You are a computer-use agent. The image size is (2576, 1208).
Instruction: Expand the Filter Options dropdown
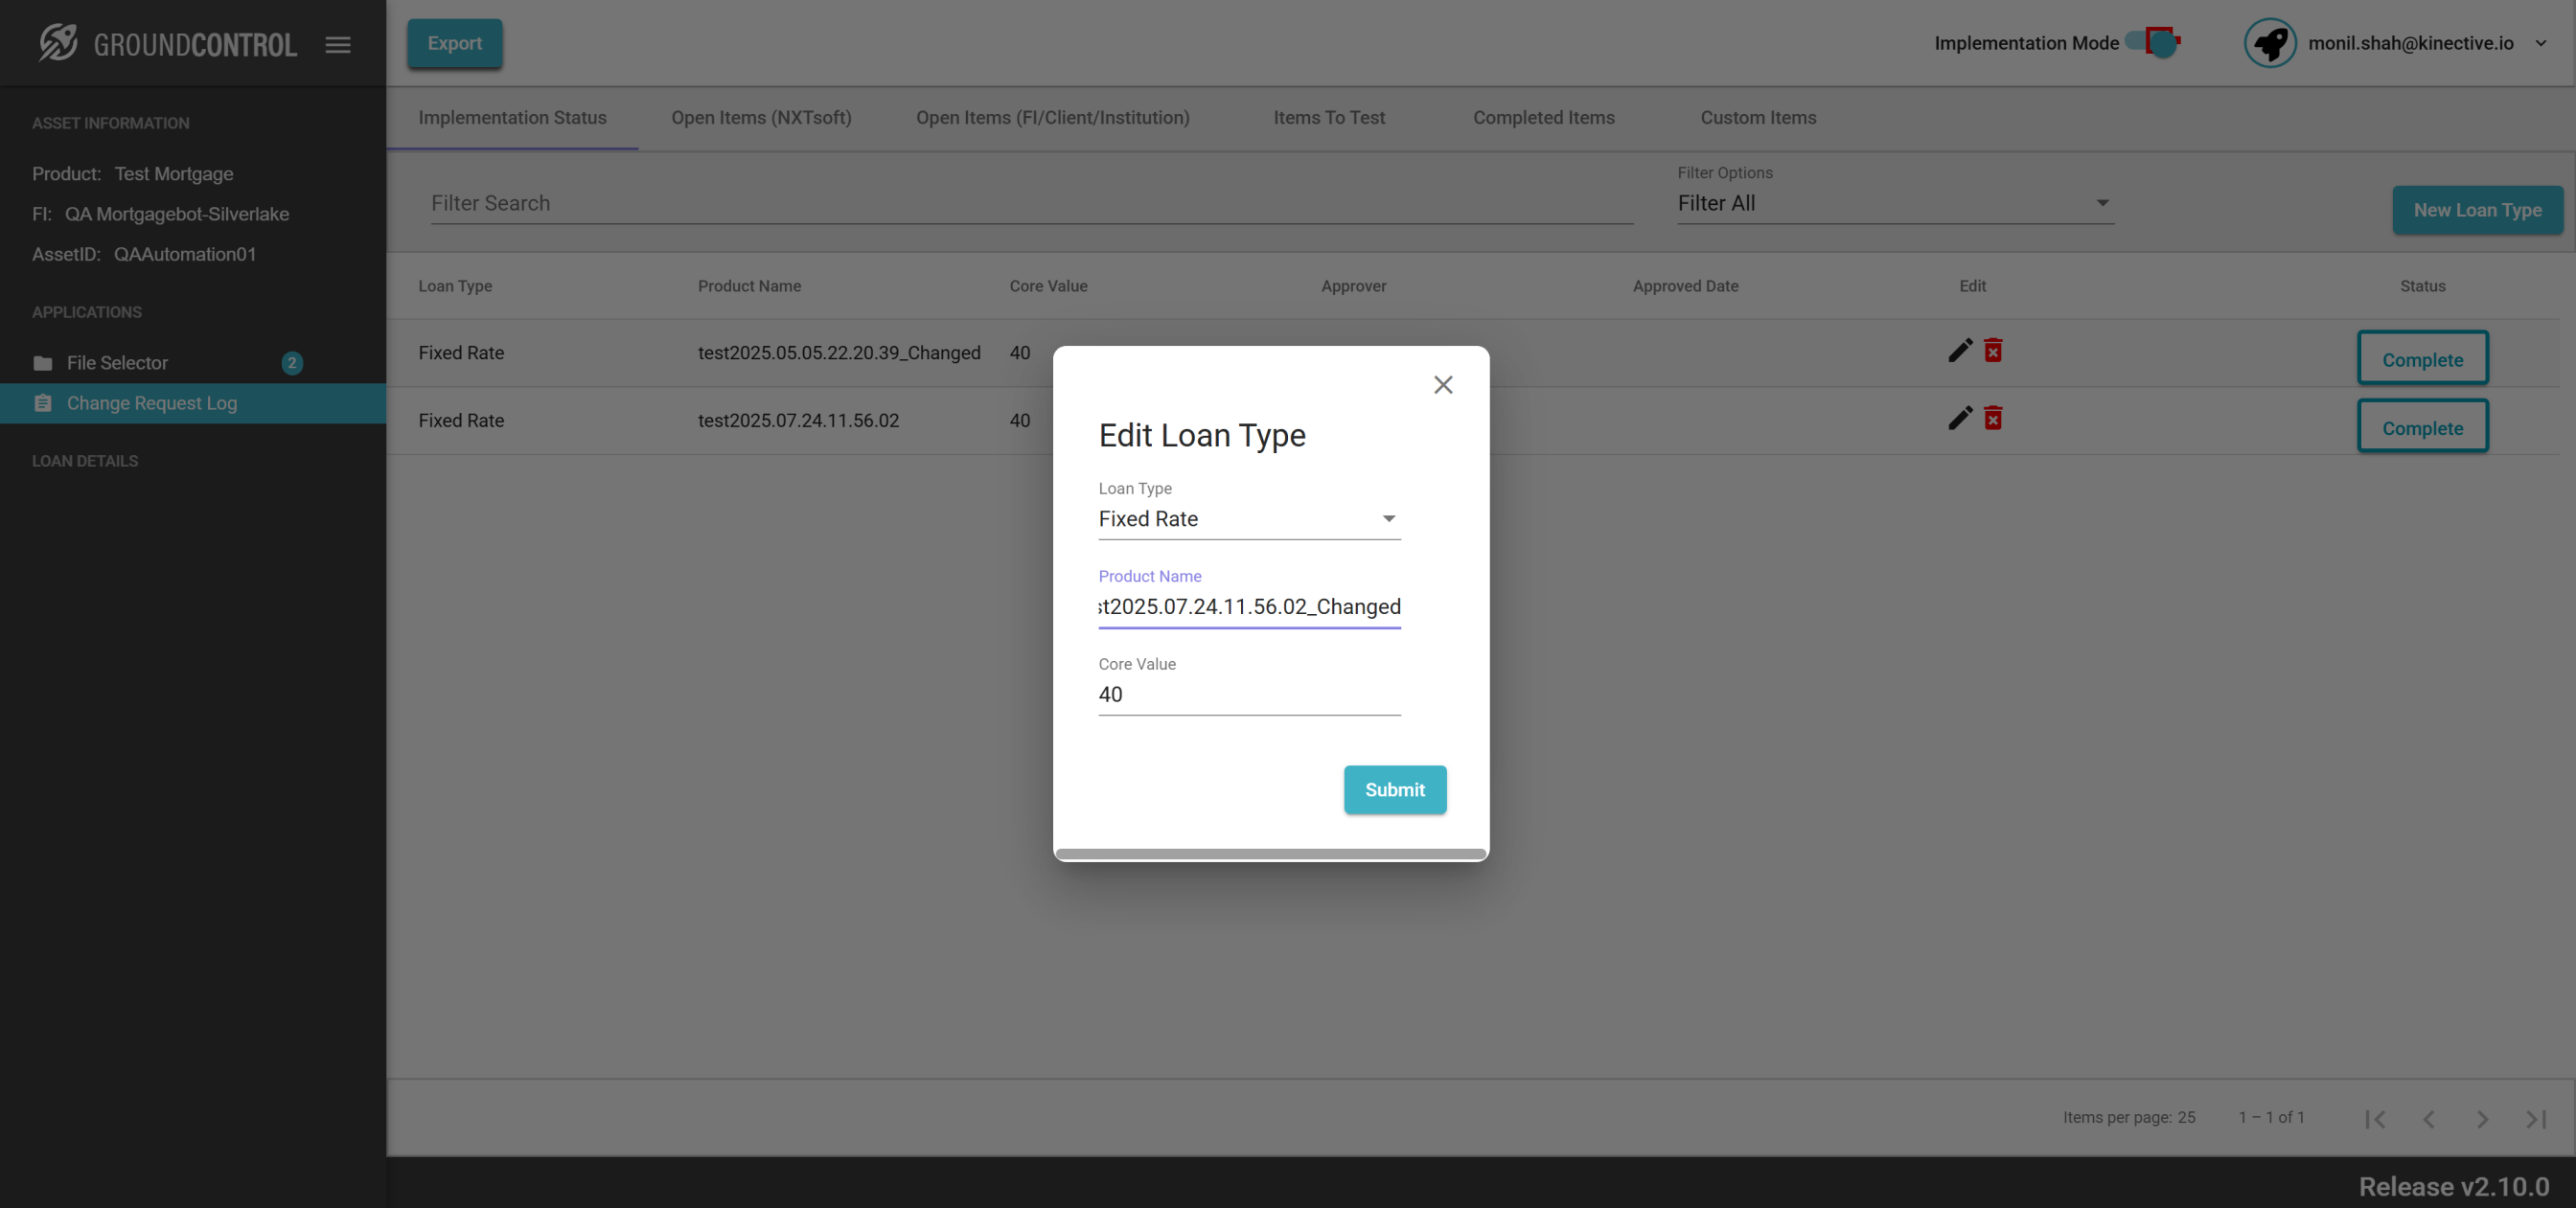coord(1894,203)
